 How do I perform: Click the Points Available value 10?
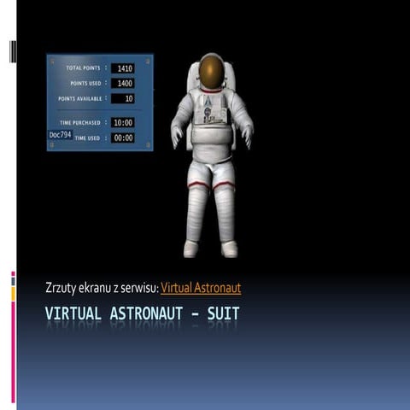pos(123,98)
